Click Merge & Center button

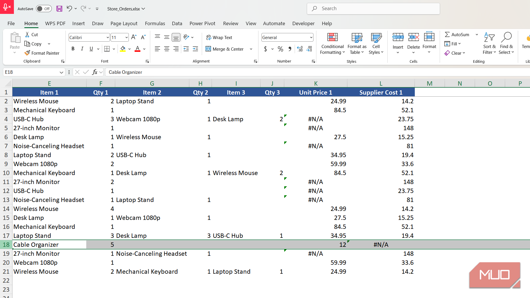tap(225, 49)
